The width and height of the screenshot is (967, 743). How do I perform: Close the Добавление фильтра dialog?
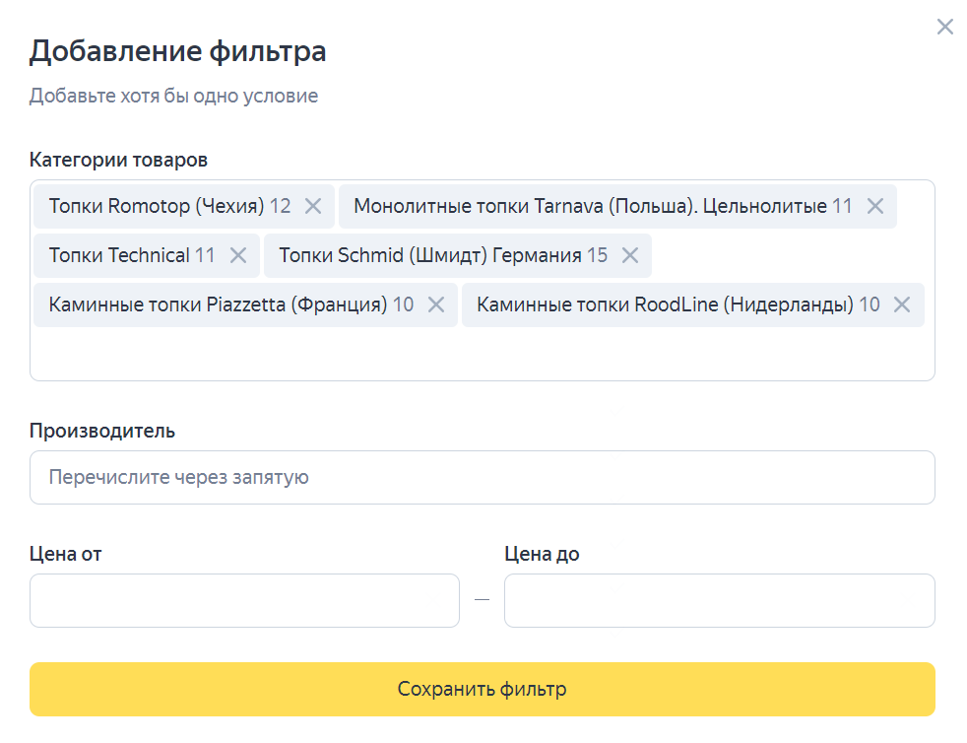[x=944, y=27]
